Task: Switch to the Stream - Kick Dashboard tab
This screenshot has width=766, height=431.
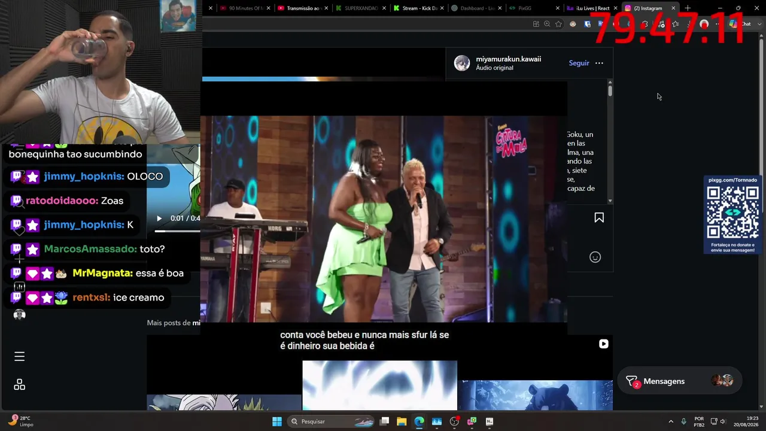Action: point(418,8)
